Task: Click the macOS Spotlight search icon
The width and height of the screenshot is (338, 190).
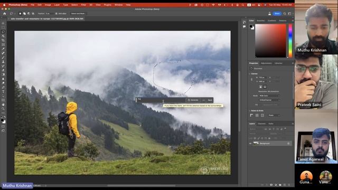Action: tap(243, 5)
